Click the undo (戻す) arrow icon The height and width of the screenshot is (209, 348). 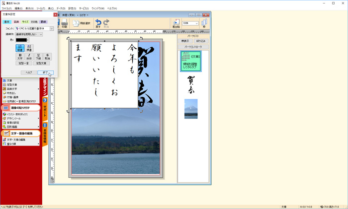(98, 23)
